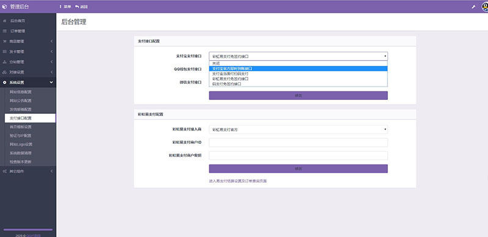Expand the 发卡管理 sidebar section
Image resolution: width=488 pixels, height=237 pixels.
[28, 52]
